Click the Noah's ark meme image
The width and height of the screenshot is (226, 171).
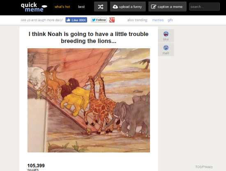point(89,100)
